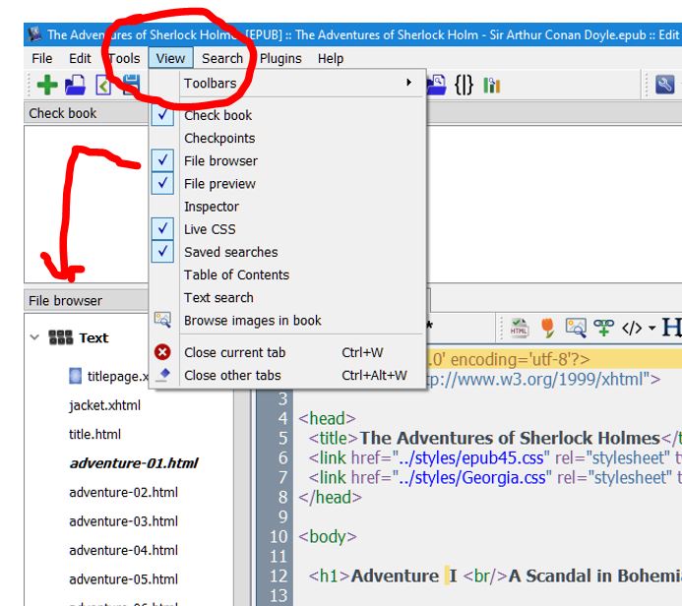Click the <head> tag on line 4
This screenshot has height=606, width=682.
327,419
